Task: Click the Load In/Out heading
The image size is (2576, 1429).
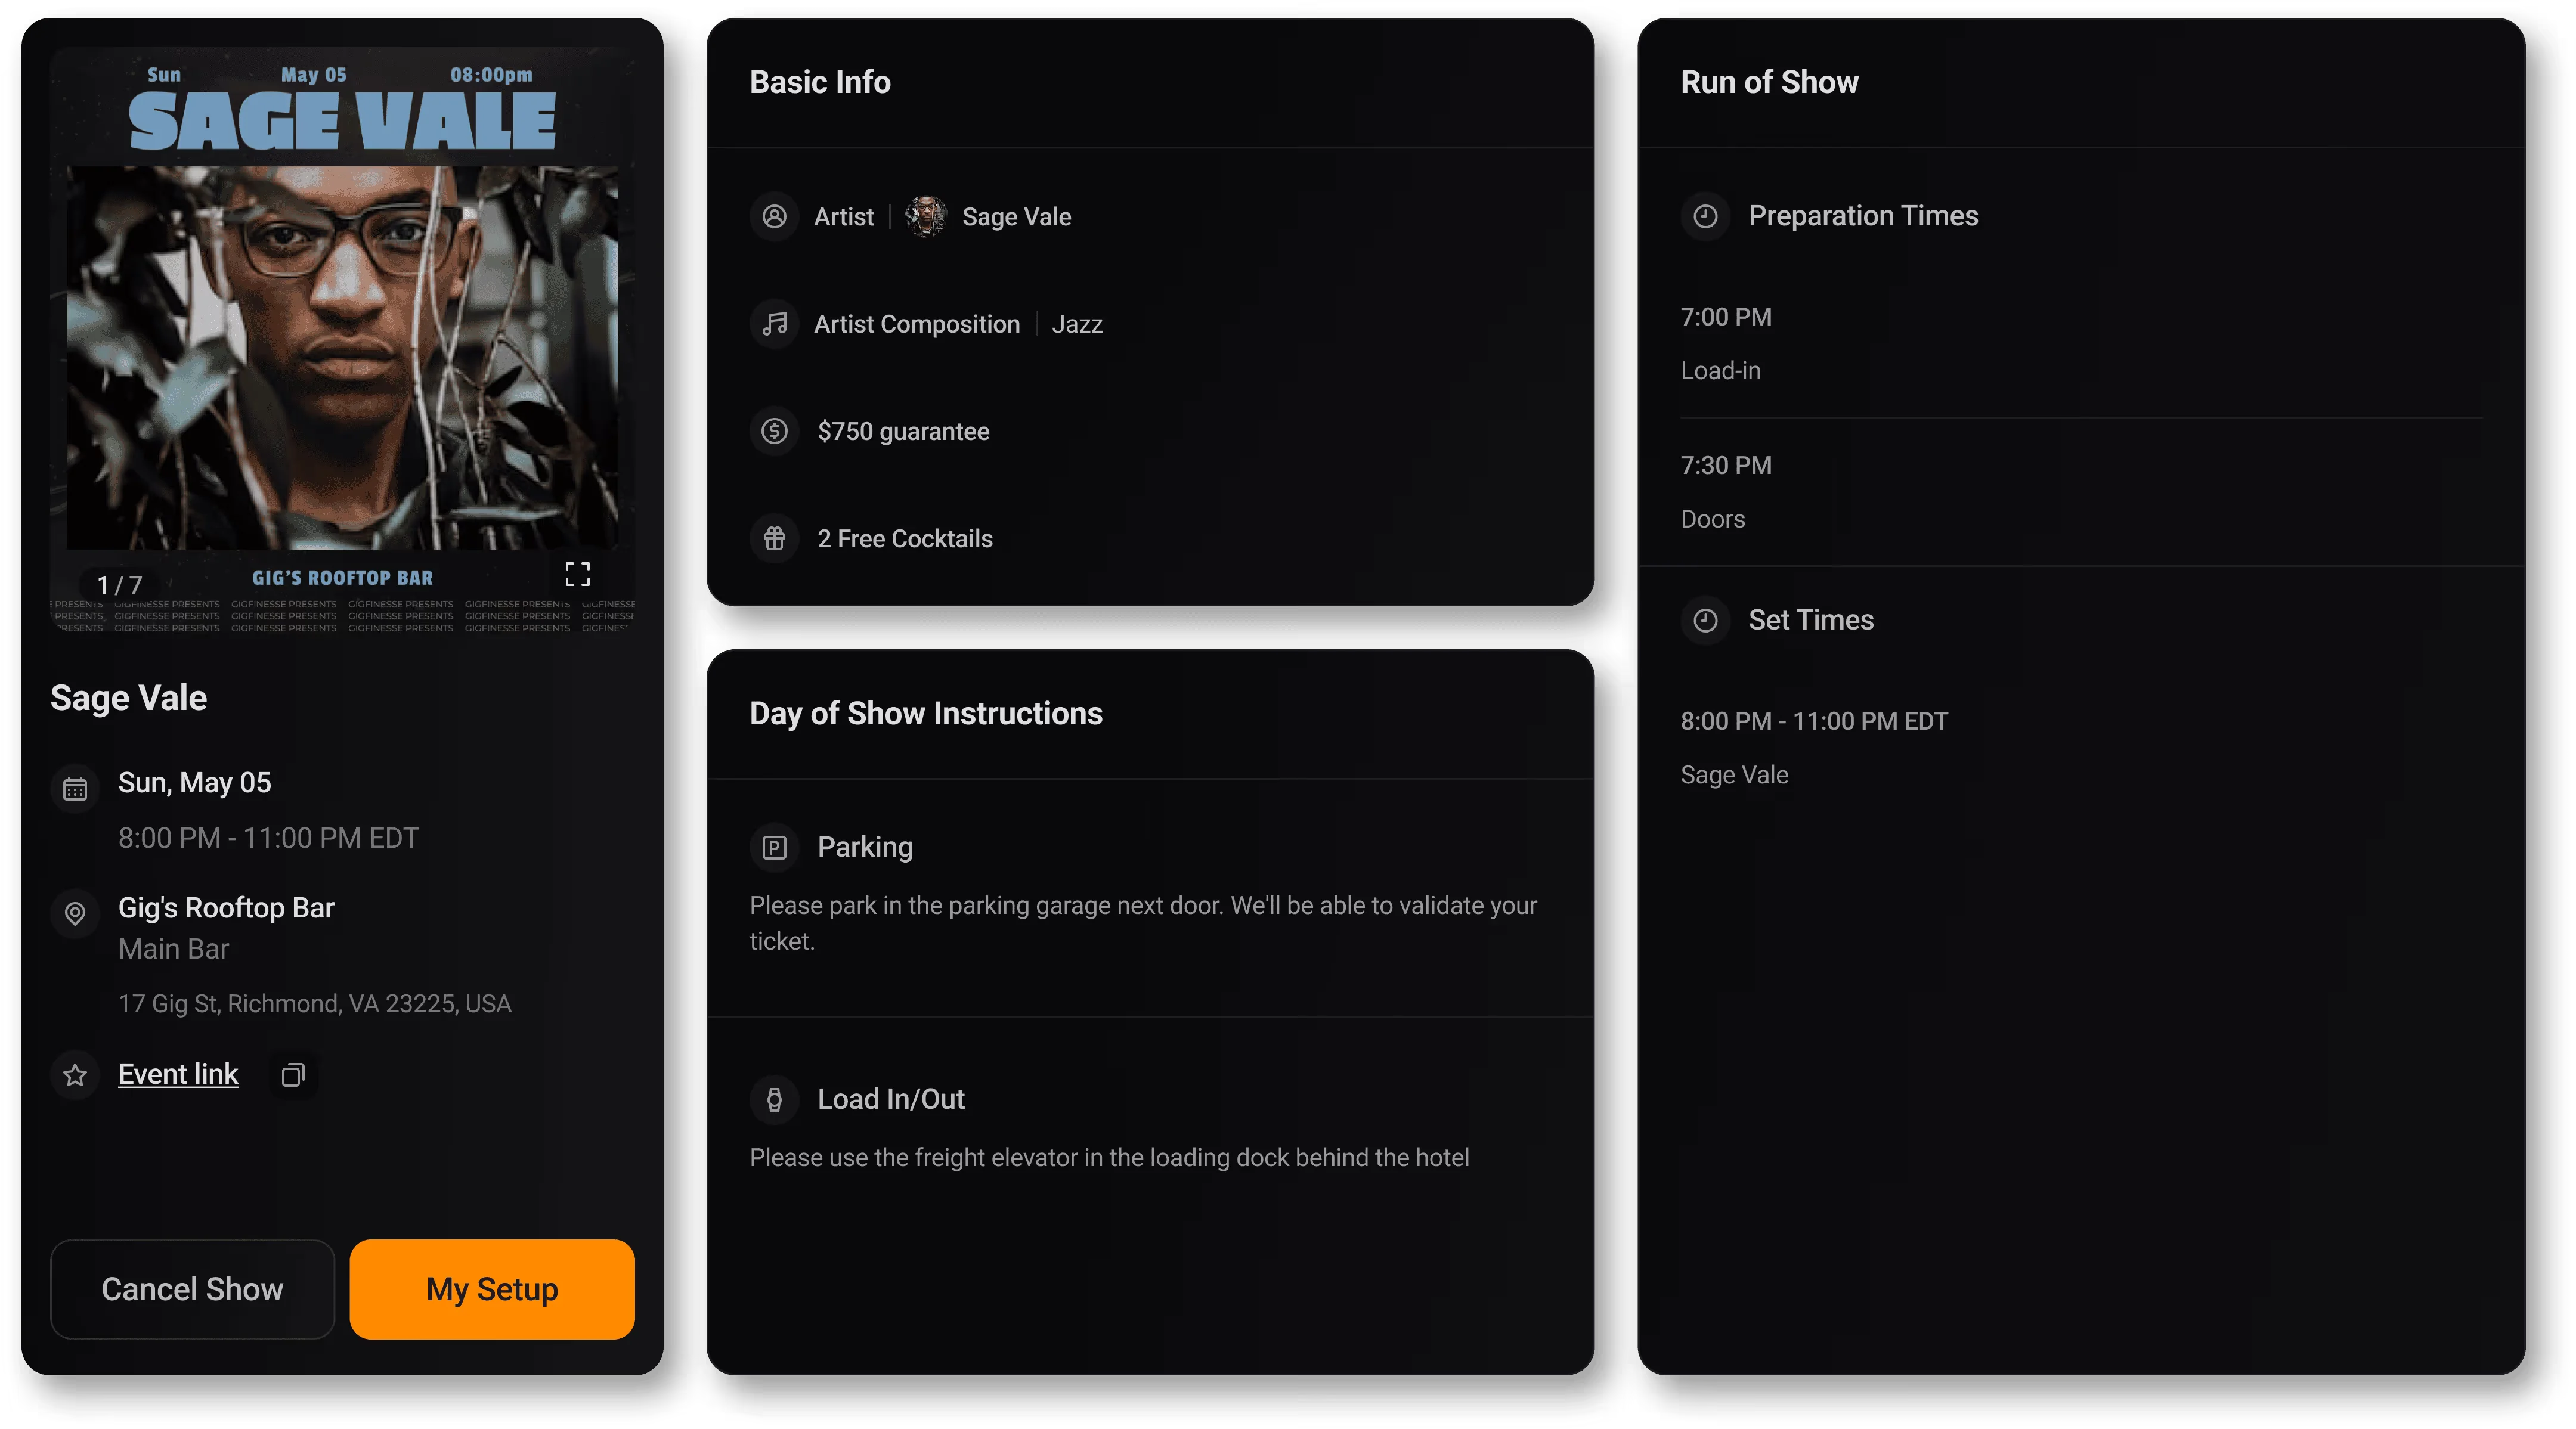Action: coord(891,1099)
